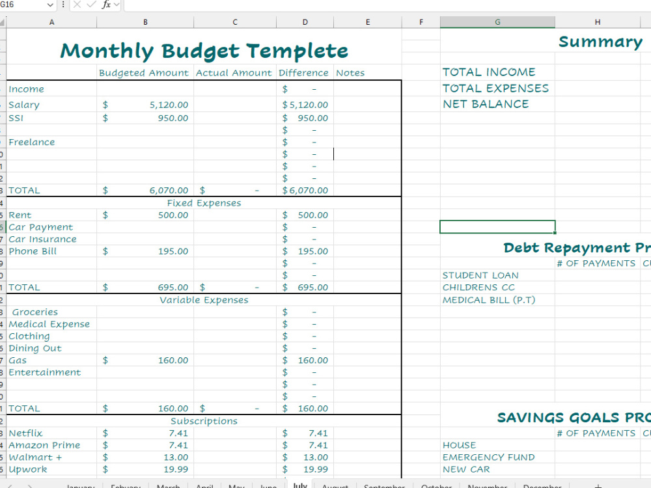Select the income total 6,070.00 budgeted cell
This screenshot has width=651, height=488.
coord(145,190)
